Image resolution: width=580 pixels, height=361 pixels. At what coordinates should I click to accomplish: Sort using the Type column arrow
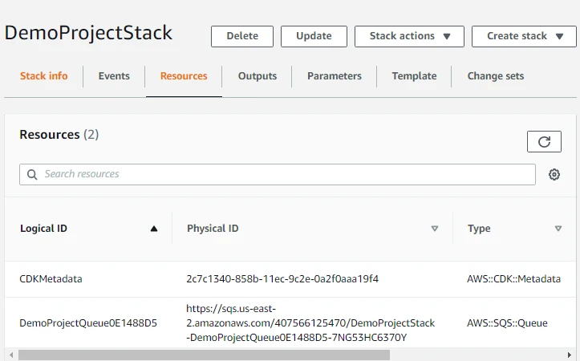pos(558,229)
